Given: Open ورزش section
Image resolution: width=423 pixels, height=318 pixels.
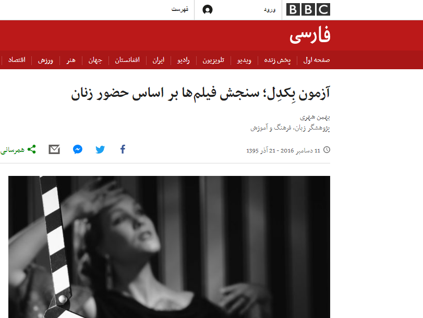Looking at the screenshot, I should (x=45, y=60).
